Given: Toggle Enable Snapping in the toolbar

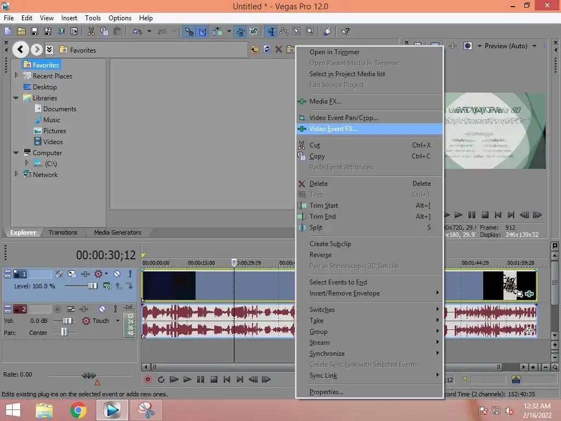Looking at the screenshot, I should (x=189, y=31).
